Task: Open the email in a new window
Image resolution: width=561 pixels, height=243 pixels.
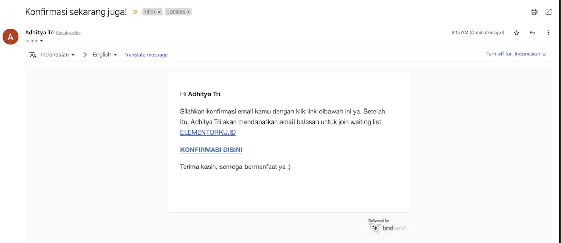Action: (x=548, y=12)
